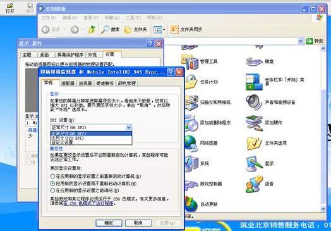Select 在应用新的显示设置之前询问 radio button
This screenshot has width=331, height=231.
[x=52, y=190]
